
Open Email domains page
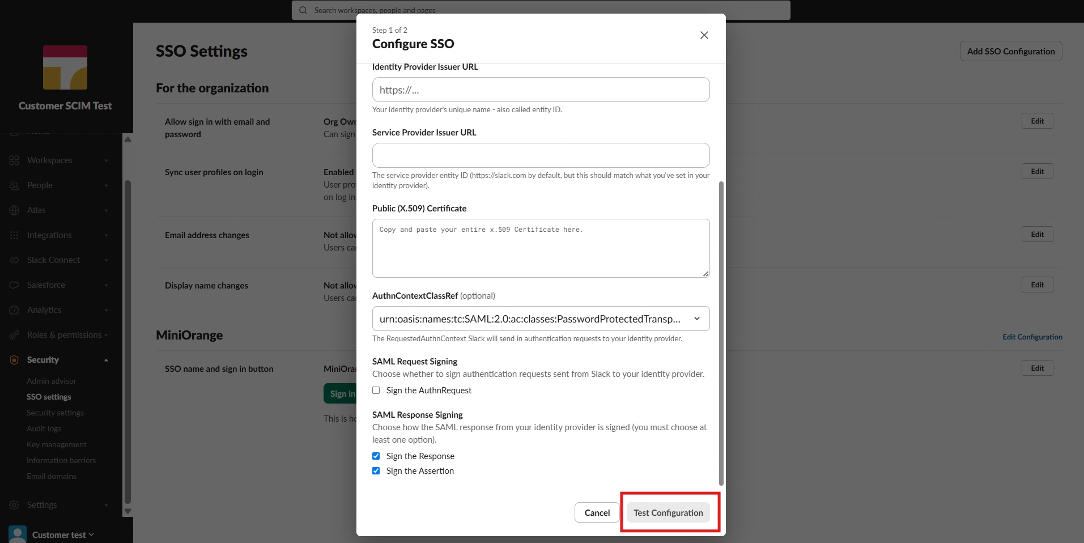click(x=52, y=476)
